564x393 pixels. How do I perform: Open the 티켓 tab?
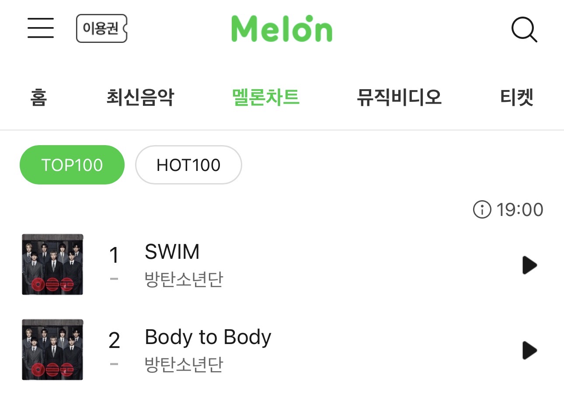(517, 97)
